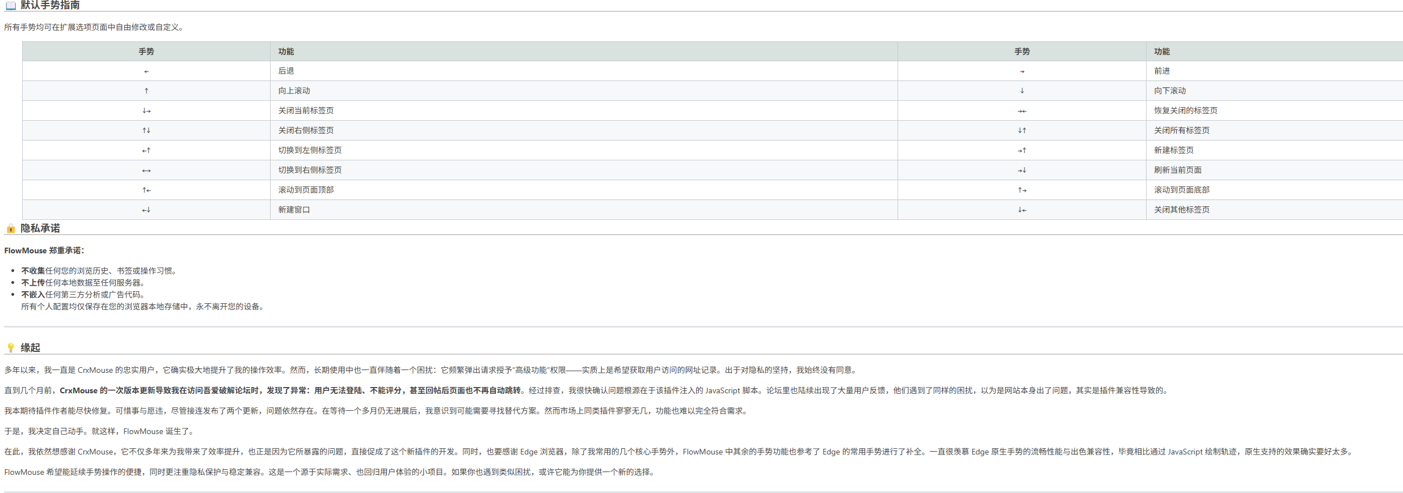Click the lock icon beside 隐私承诺
Image resolution: width=1403 pixels, height=493 pixels.
(x=11, y=228)
